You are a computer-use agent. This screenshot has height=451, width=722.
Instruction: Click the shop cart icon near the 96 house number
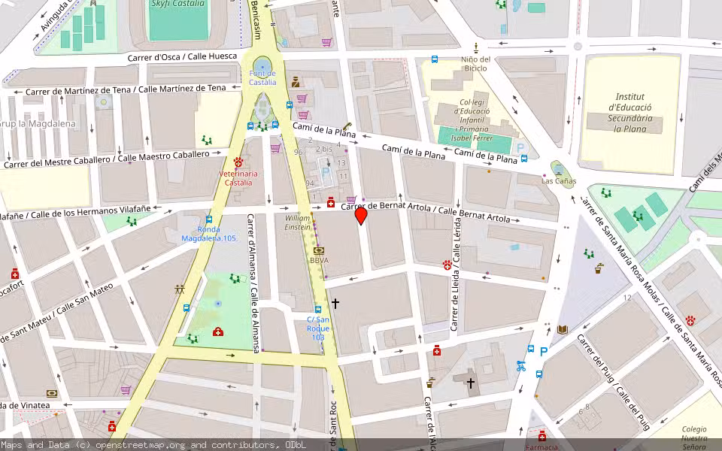(275, 148)
